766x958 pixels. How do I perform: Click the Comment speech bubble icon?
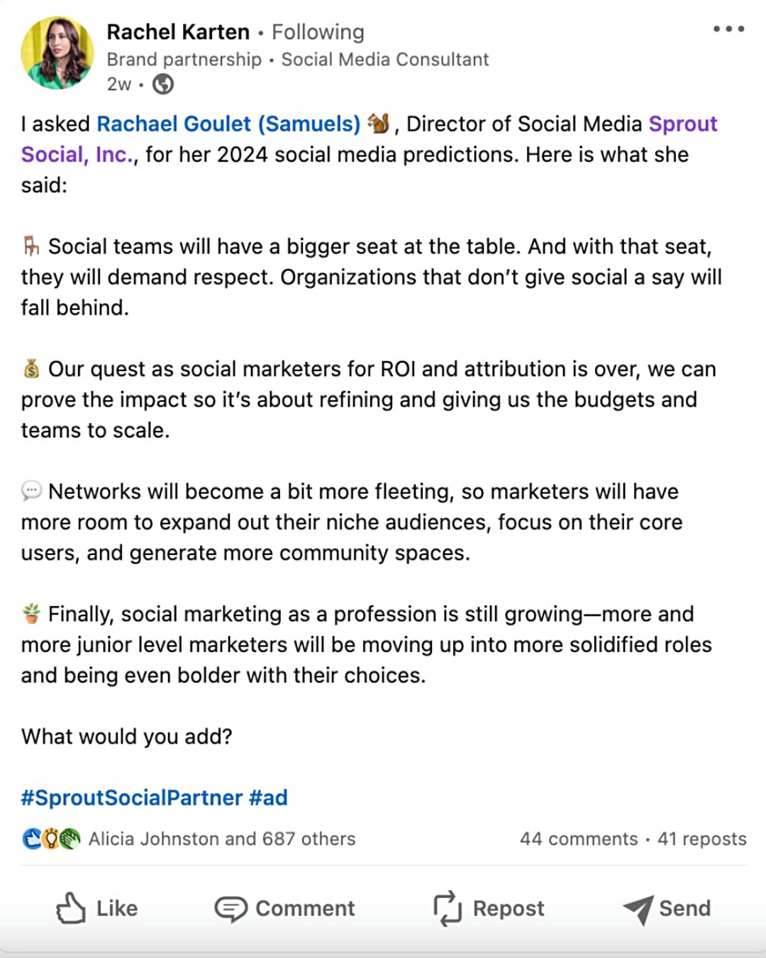pos(231,908)
